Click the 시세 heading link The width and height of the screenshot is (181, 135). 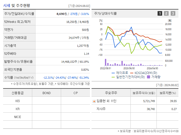point(7,5)
